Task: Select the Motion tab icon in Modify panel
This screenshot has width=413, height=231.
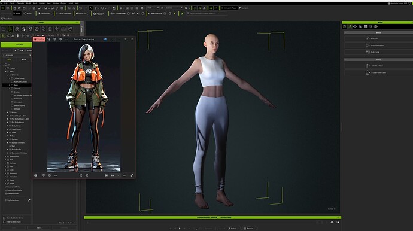Action: pyautogui.click(x=350, y=26)
